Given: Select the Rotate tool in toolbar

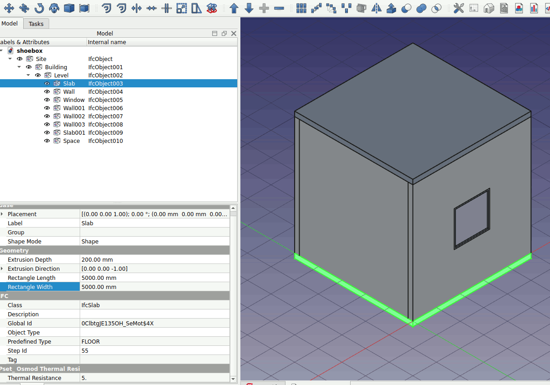Looking at the screenshot, I should point(39,8).
